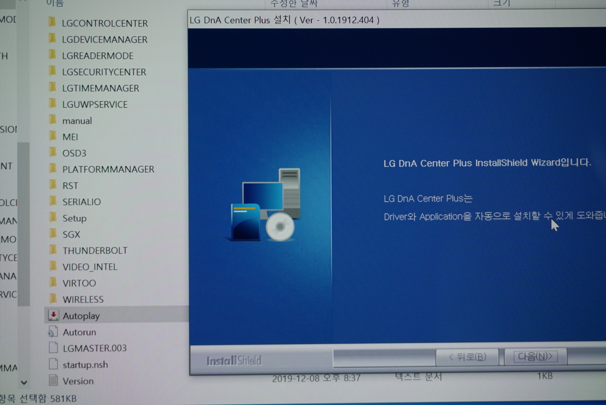
Task: Click the LGREADERMODE folder icon
Action: click(52, 55)
